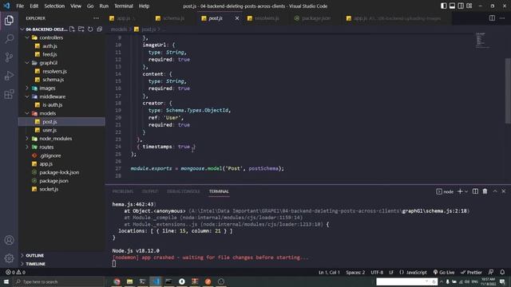Open the Explorer view in activity bar
The width and height of the screenshot is (511, 287).
[9, 21]
